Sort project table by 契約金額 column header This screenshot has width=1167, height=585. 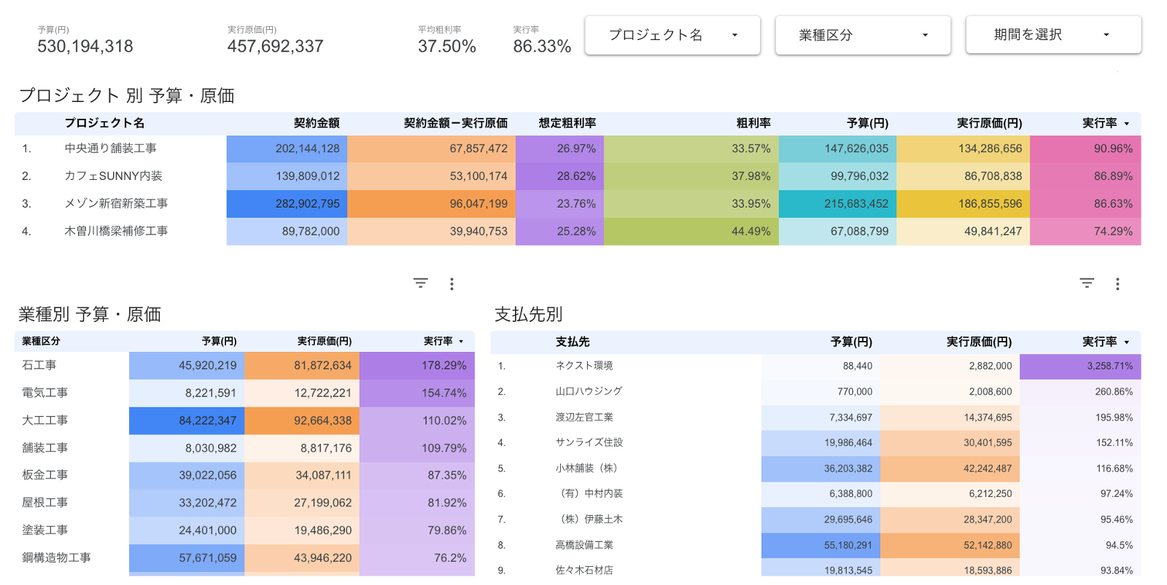(x=317, y=123)
